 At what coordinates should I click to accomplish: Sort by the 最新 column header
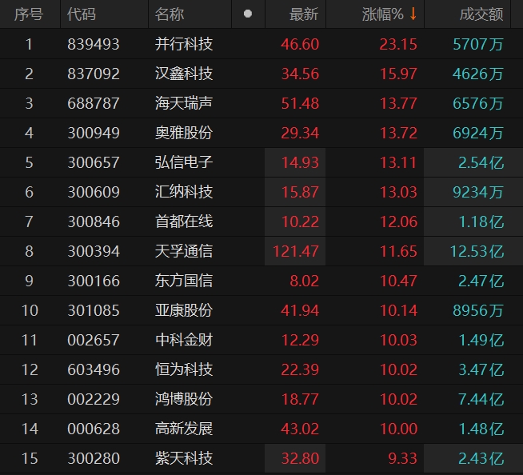tap(303, 14)
